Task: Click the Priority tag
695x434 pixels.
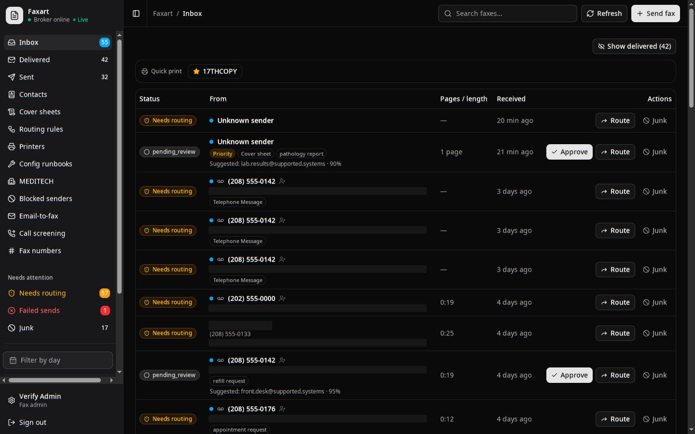Action: (222, 154)
